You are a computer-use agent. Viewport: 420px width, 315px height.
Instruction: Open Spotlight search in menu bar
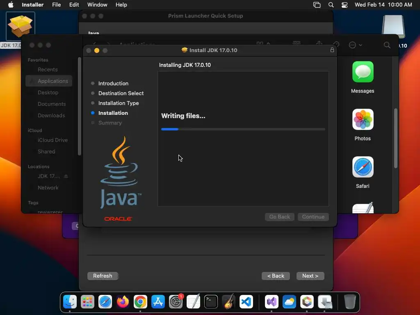click(x=331, y=5)
